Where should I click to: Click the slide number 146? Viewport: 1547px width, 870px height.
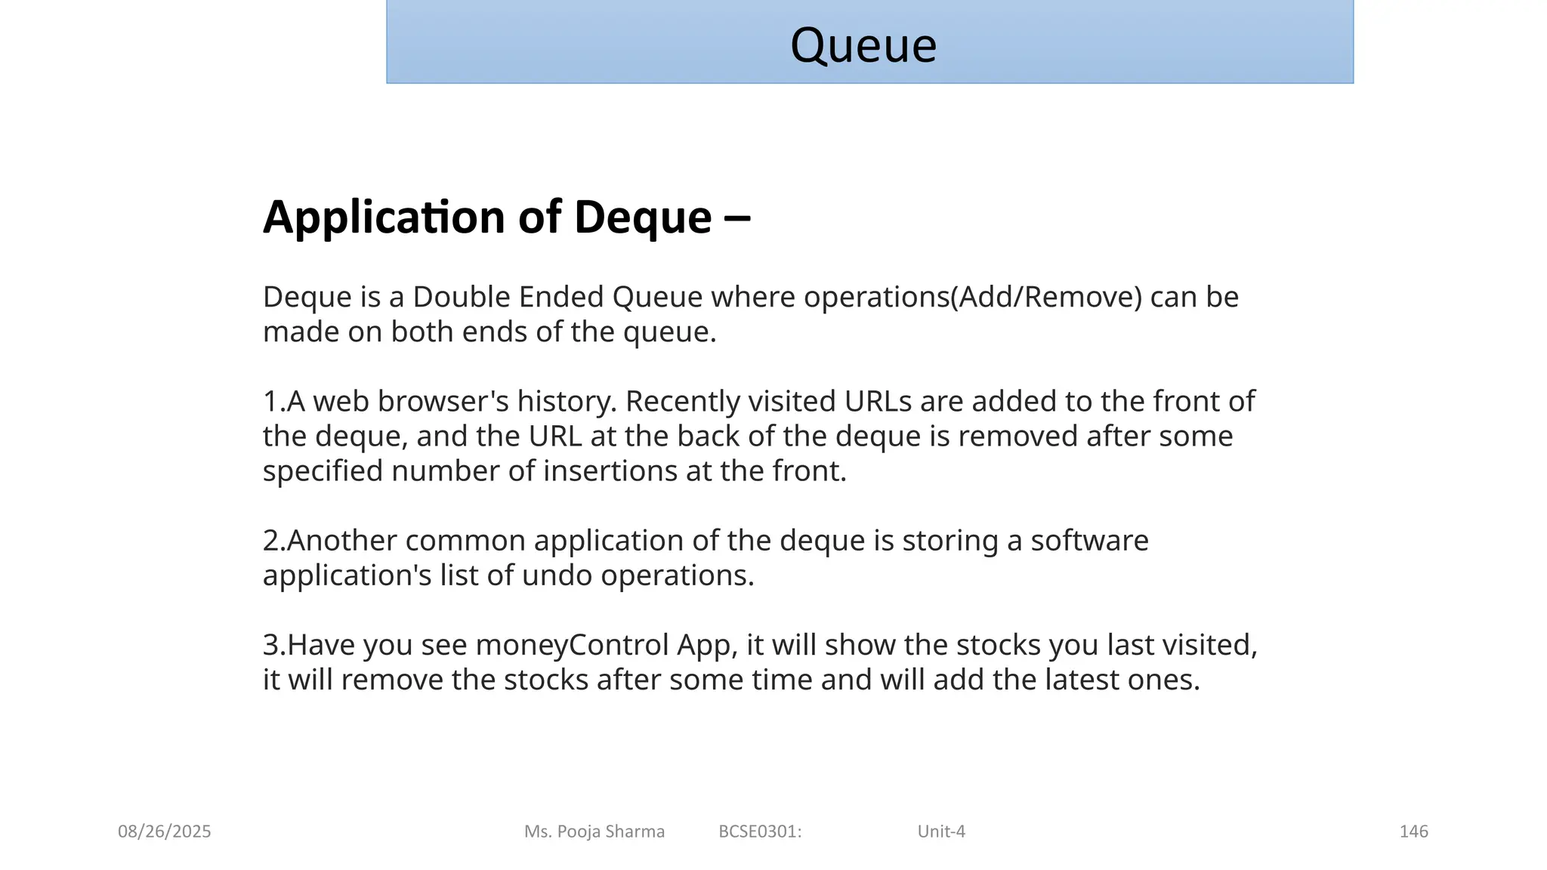(1413, 831)
